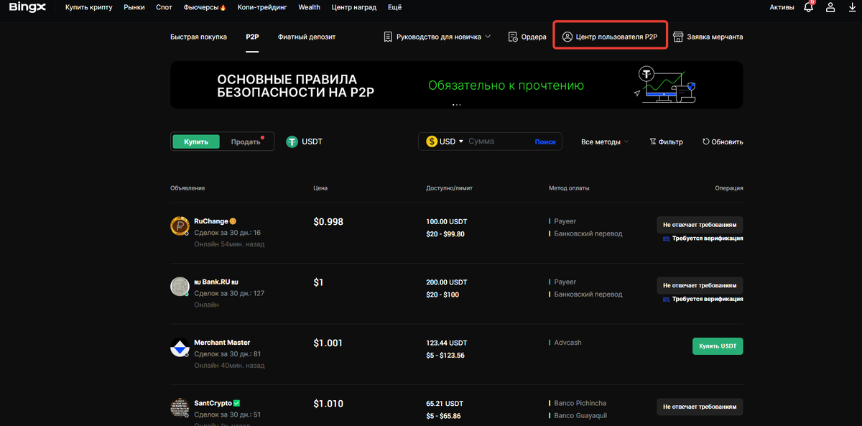Click the Фильтр button
The height and width of the screenshot is (426, 862).
[666, 142]
